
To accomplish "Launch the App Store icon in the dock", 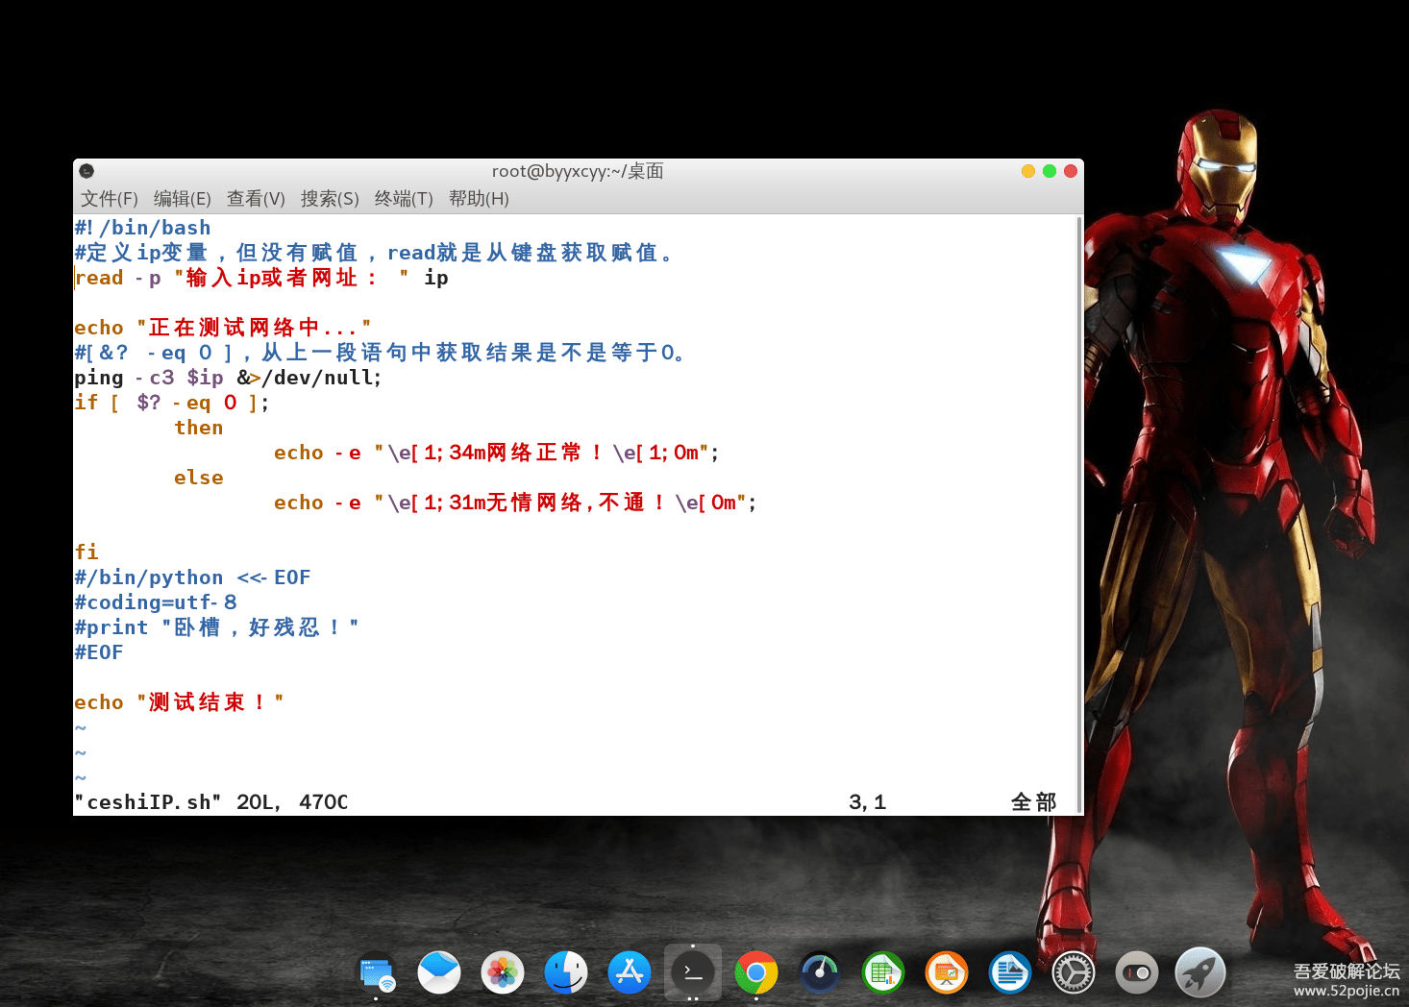I will (x=630, y=973).
